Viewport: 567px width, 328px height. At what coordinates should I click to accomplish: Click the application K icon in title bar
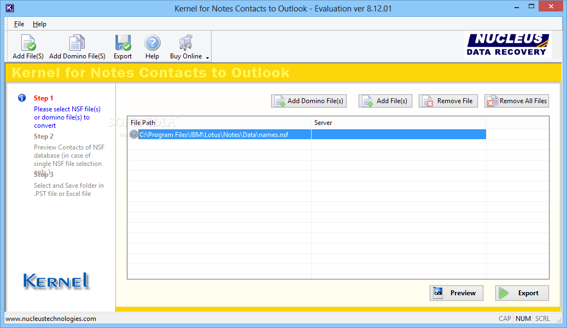tap(10, 8)
